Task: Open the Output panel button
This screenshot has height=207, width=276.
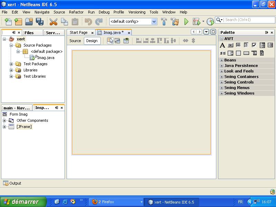Action: click(x=12, y=183)
